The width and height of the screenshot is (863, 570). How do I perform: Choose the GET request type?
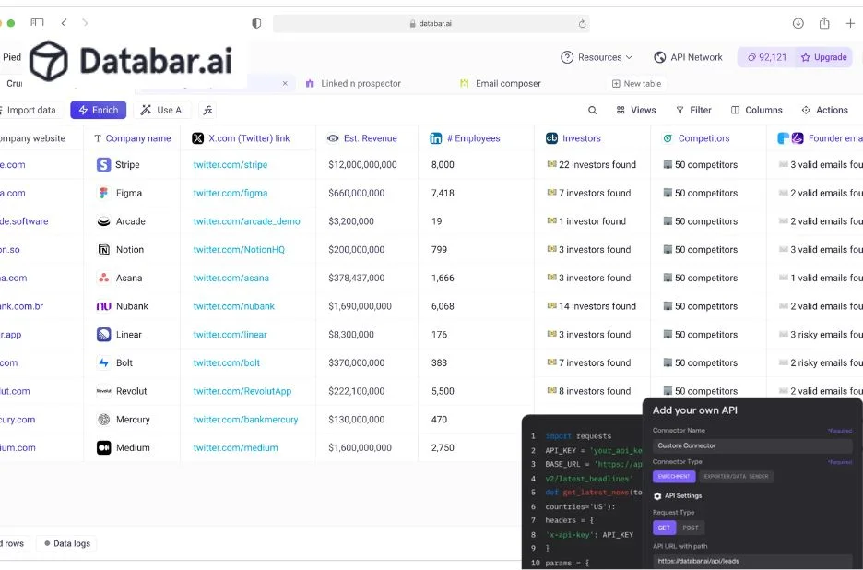[x=665, y=528]
